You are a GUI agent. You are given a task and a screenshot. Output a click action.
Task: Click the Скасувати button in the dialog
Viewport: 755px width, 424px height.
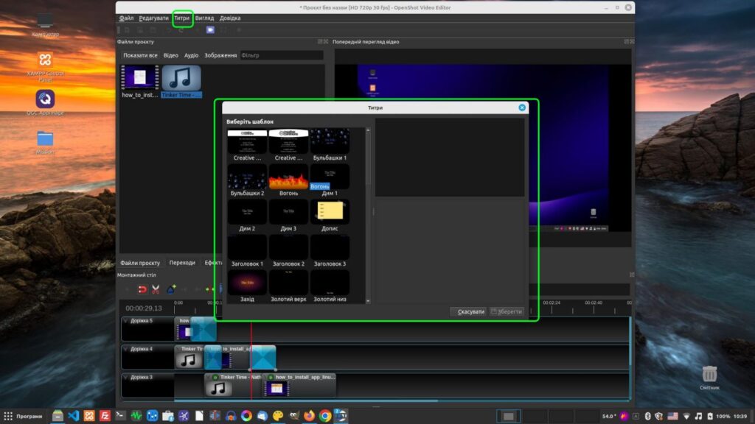[468, 311]
